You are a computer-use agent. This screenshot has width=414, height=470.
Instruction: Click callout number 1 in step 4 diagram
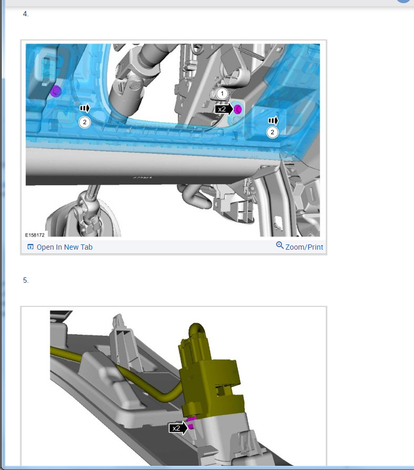(222, 93)
